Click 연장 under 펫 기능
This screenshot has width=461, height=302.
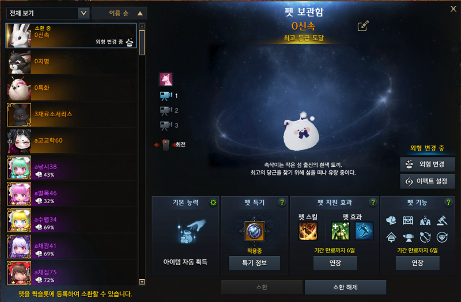pos(417,263)
